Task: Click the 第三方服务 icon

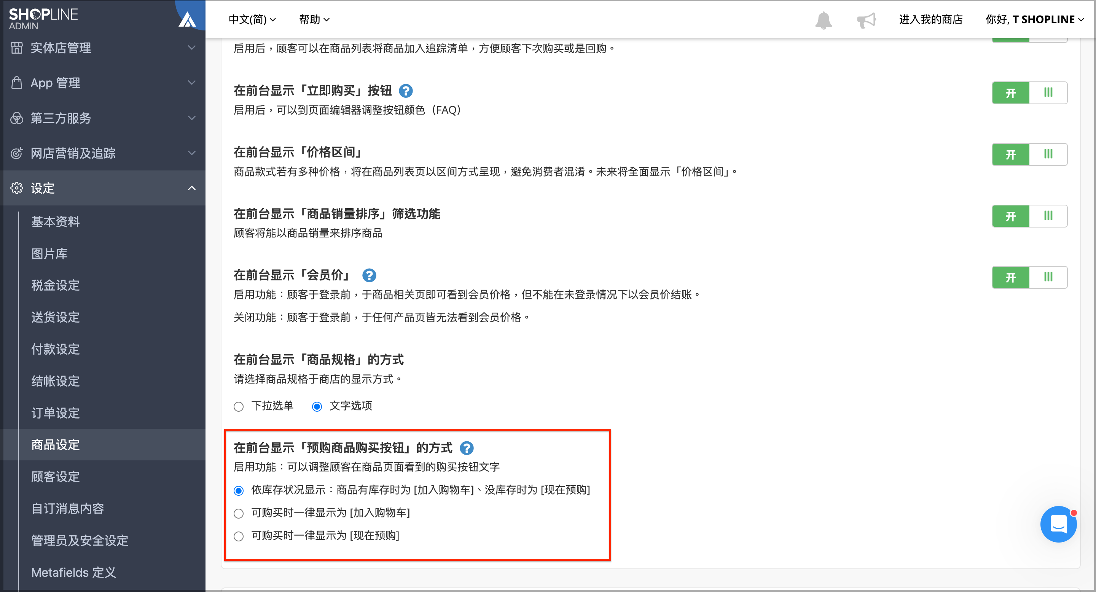Action: tap(17, 118)
